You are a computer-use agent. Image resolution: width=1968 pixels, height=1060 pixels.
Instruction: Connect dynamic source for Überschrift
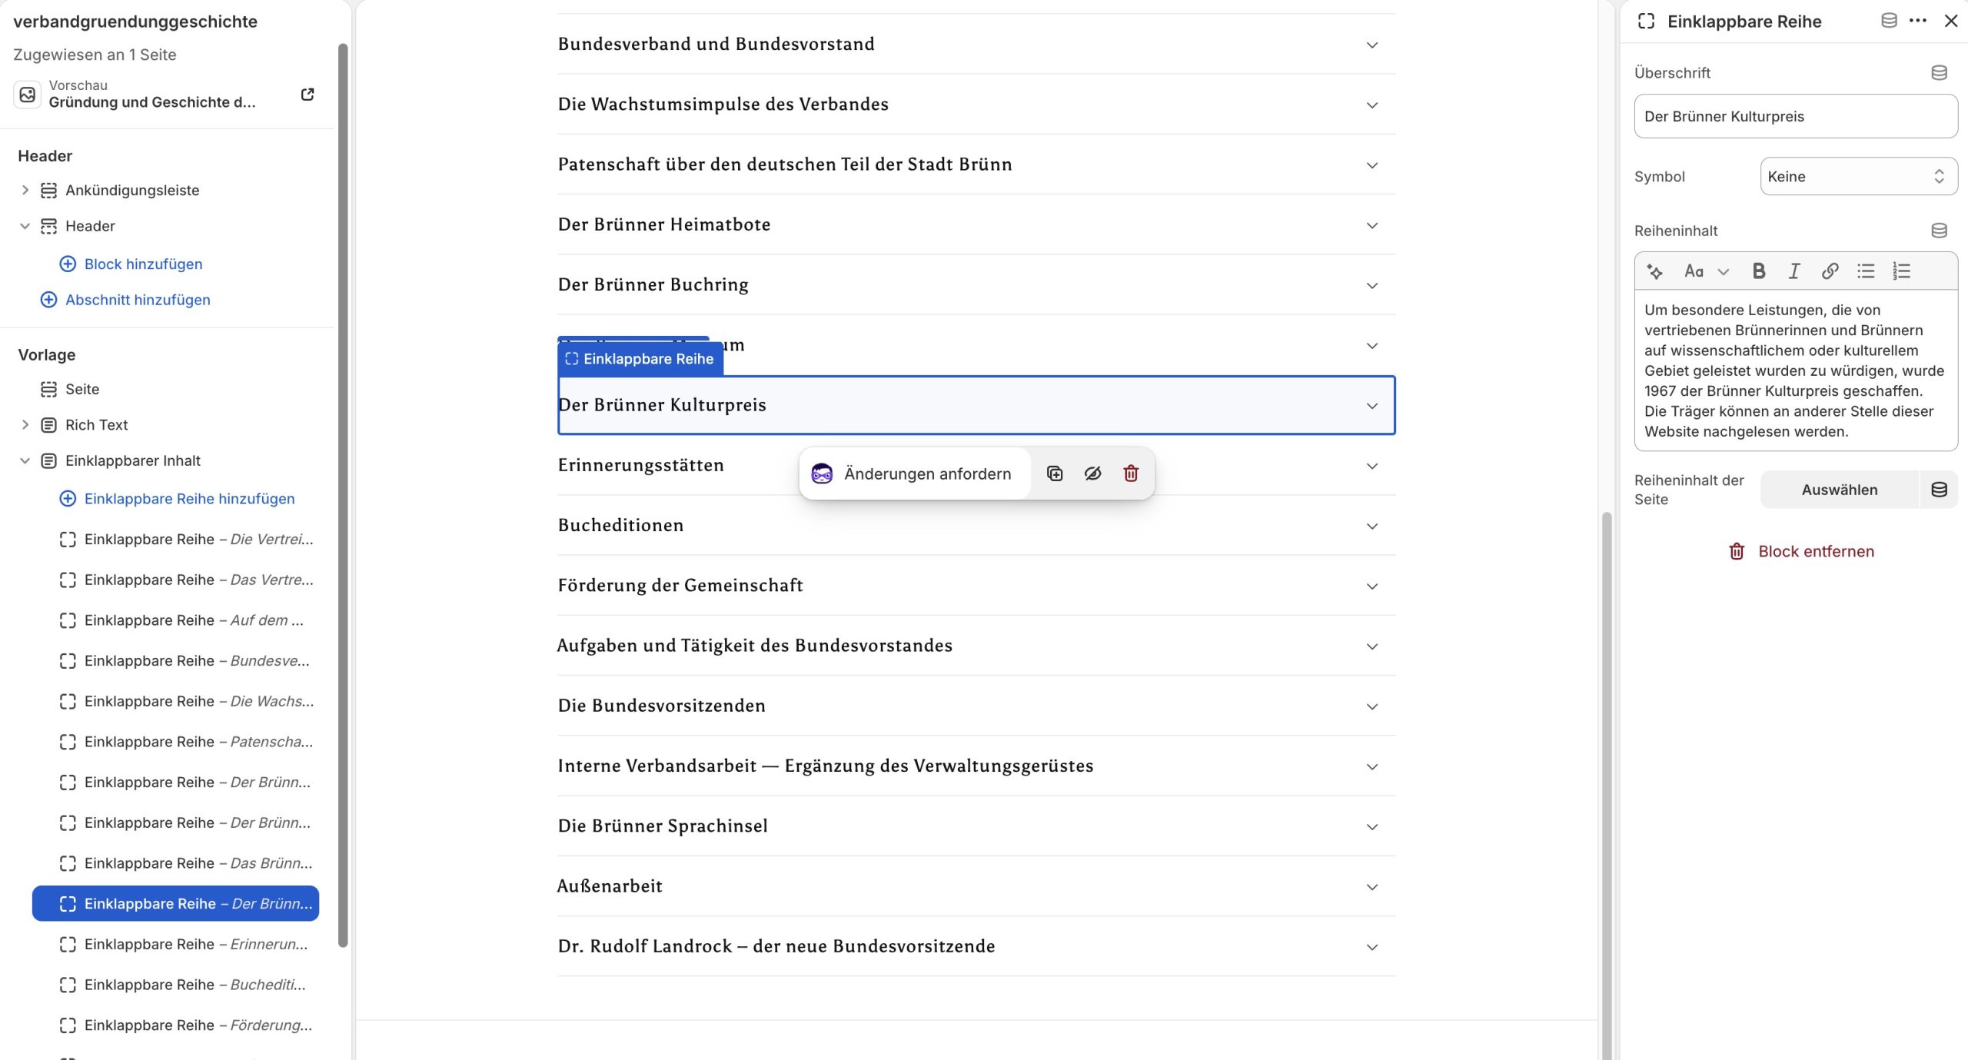click(1939, 73)
